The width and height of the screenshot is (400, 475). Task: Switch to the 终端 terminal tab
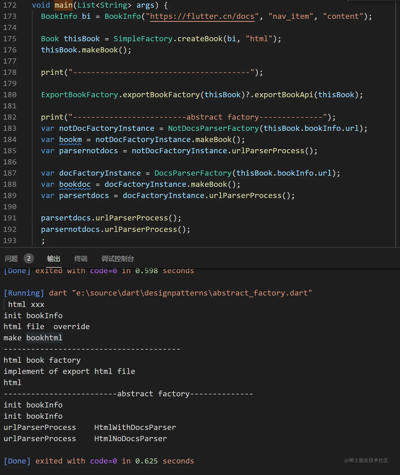81,258
